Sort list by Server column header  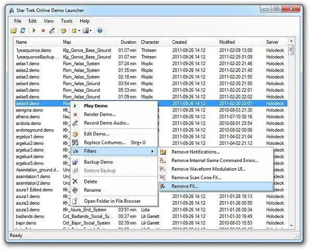pyautogui.click(x=276, y=42)
